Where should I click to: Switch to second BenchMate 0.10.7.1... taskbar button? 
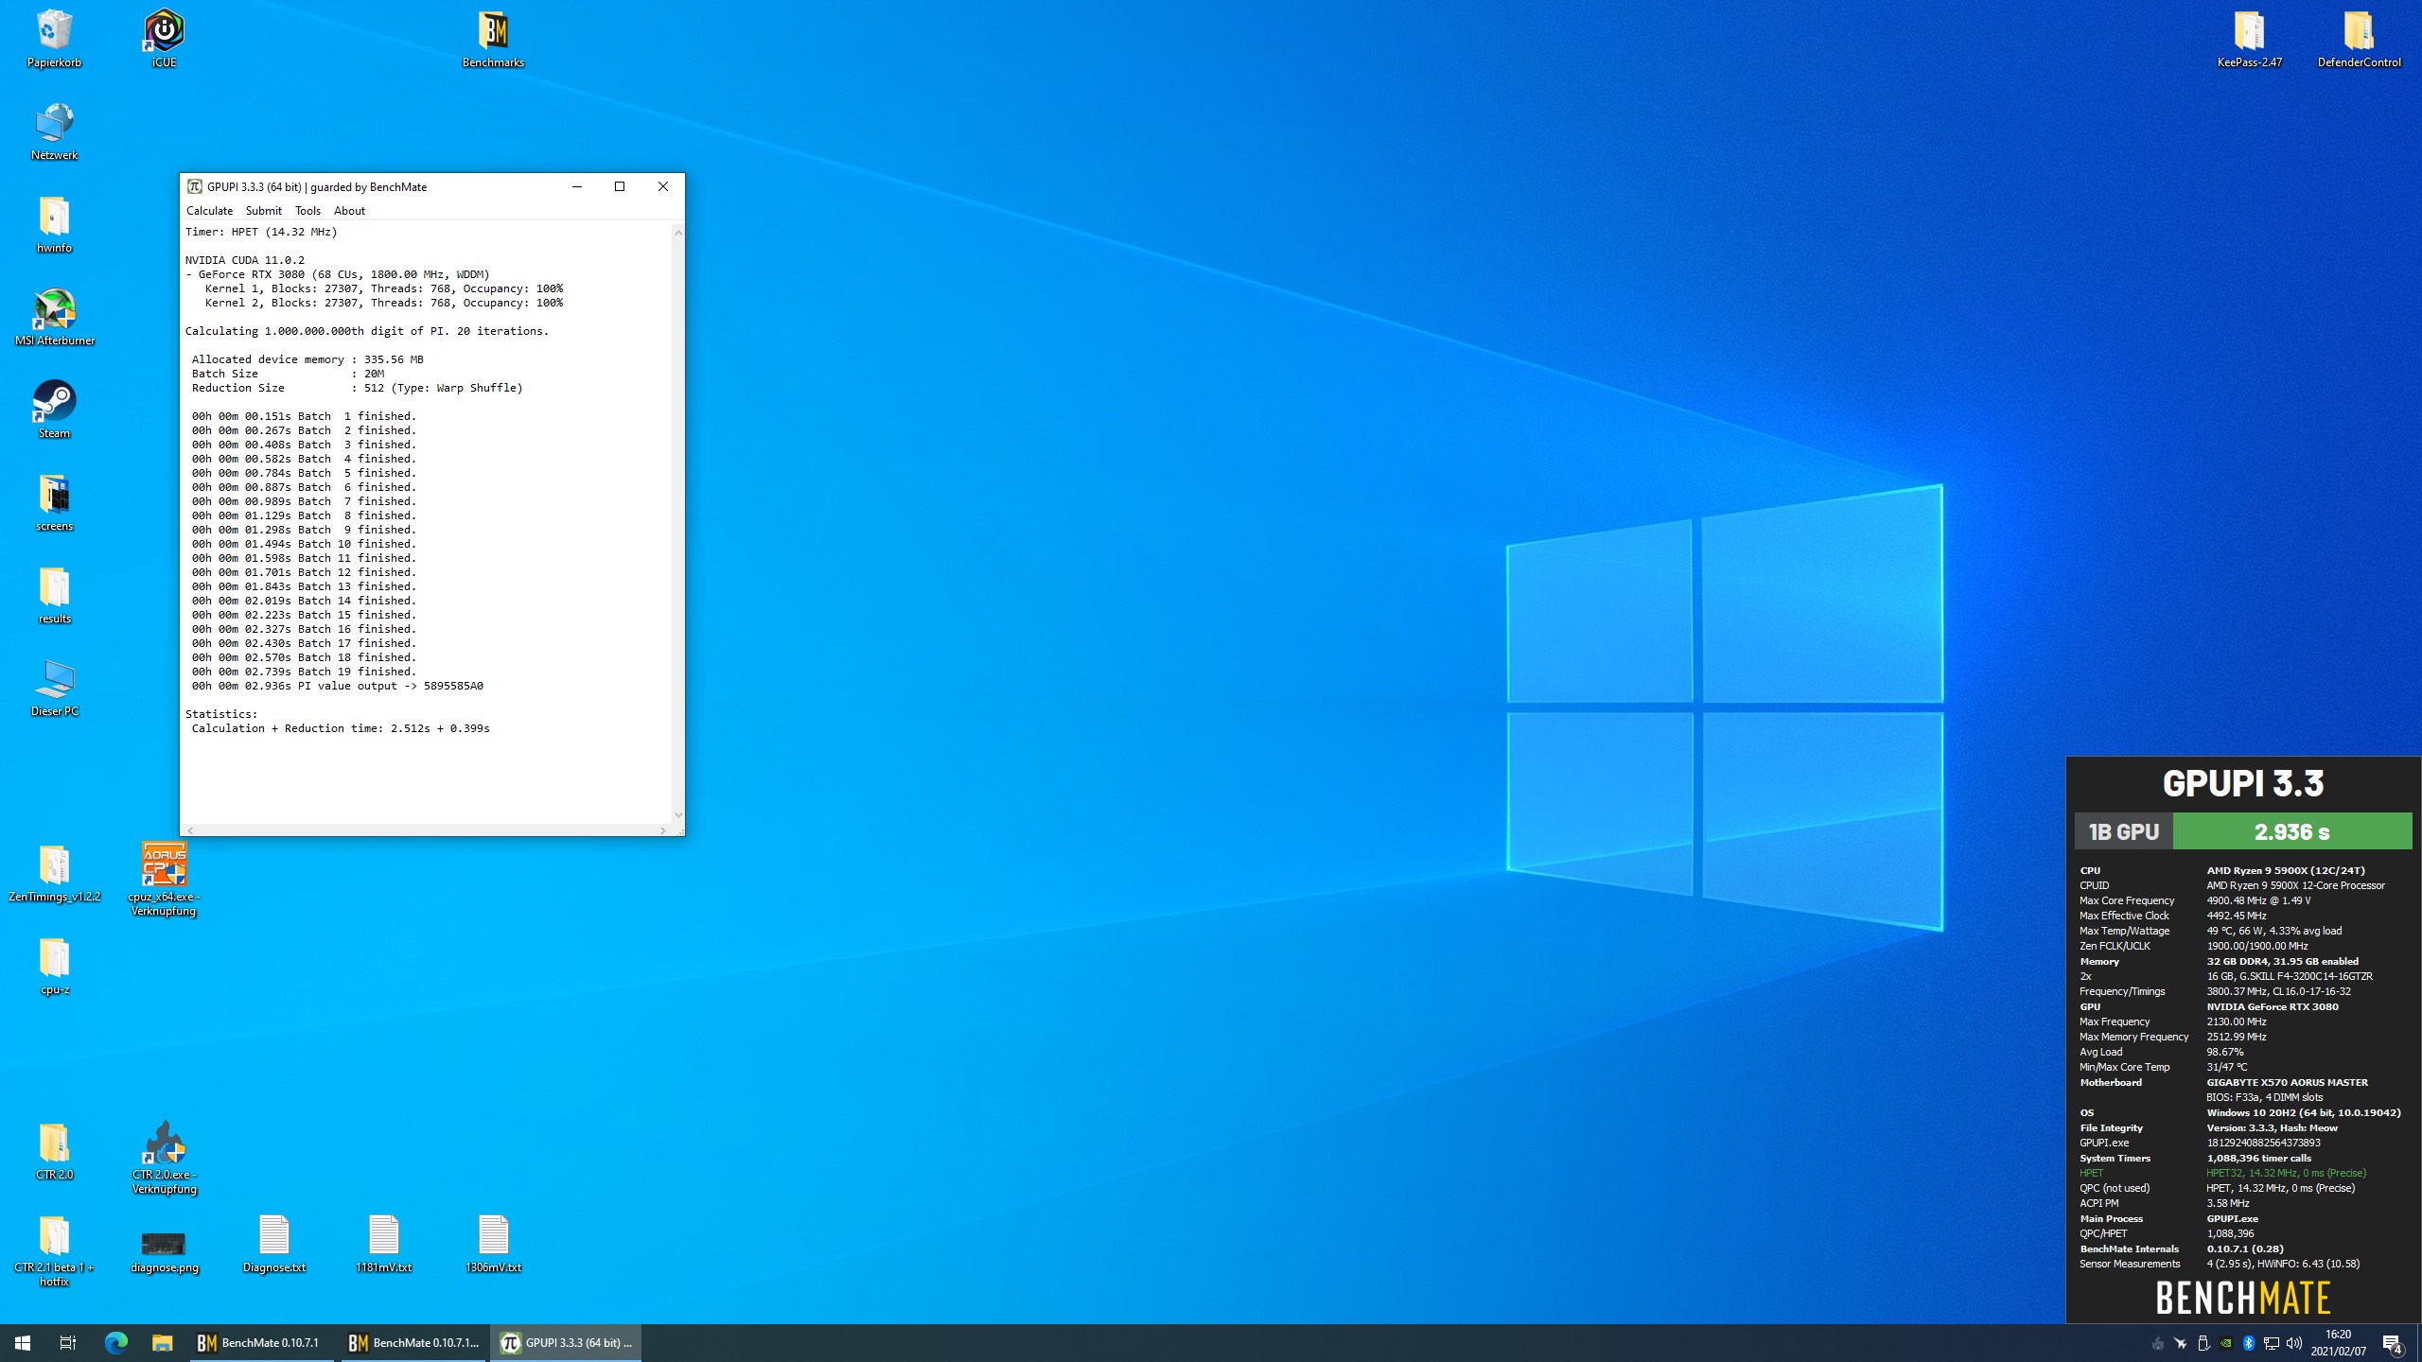[413, 1343]
